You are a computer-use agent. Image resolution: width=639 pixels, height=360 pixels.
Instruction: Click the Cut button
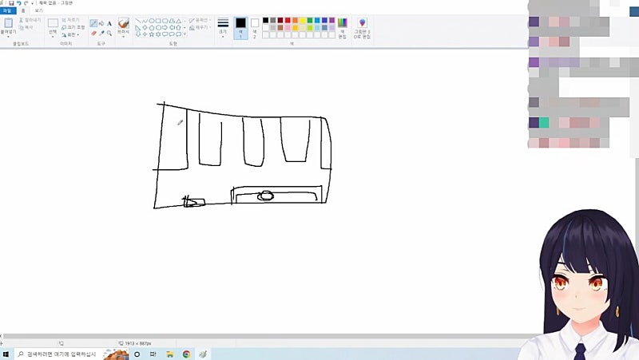click(30, 20)
